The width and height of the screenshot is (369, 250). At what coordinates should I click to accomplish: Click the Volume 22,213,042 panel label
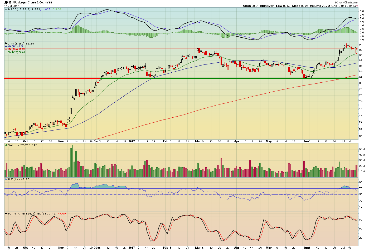[x=23, y=145]
